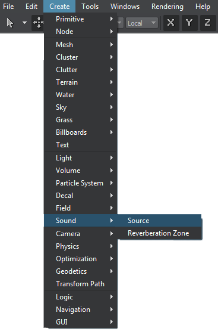
Task: Choose Source from the Sound submenu
Action: point(159,221)
